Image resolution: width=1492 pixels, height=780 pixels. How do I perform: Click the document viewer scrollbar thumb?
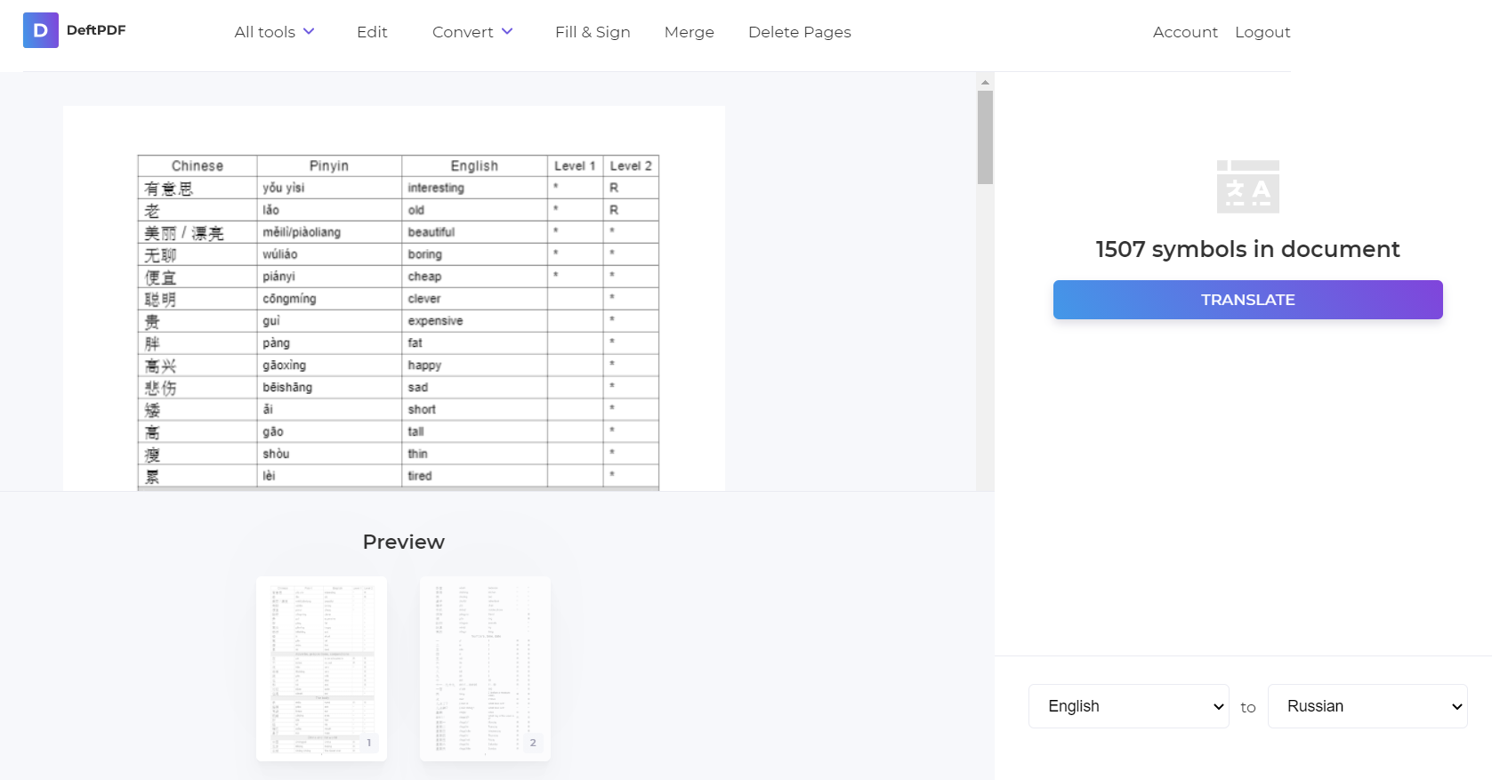(985, 137)
